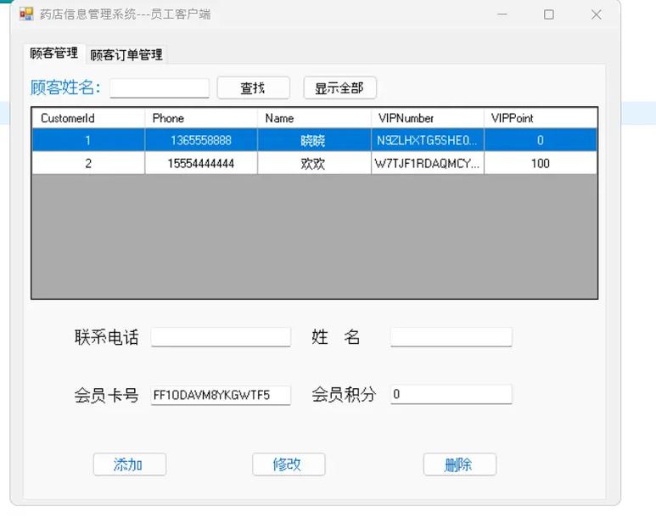Select phone cell 15554444444

pyautogui.click(x=201, y=163)
